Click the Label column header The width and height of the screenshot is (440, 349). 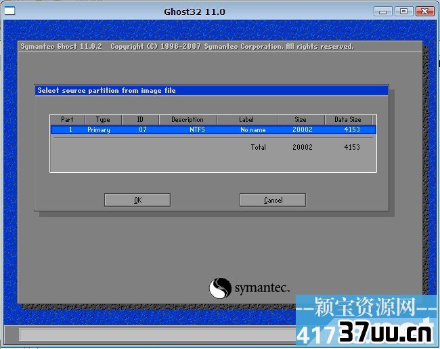[x=246, y=119]
